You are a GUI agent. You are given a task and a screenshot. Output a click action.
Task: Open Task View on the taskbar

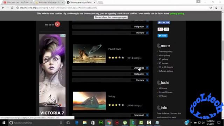click(68, 123)
